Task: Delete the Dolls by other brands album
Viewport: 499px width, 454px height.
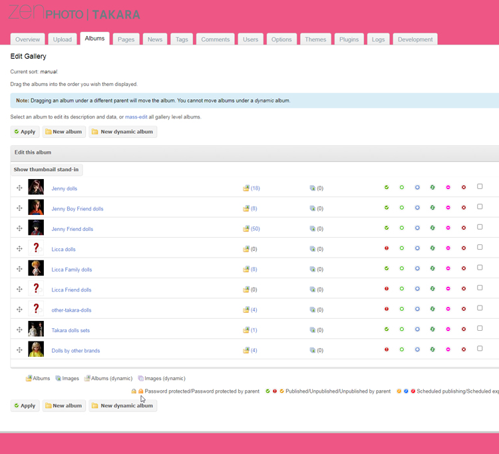Action: tap(464, 349)
